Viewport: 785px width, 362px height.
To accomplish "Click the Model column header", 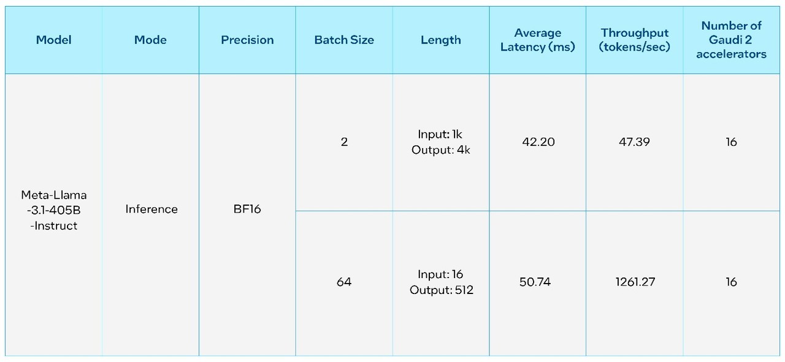I will pos(54,40).
